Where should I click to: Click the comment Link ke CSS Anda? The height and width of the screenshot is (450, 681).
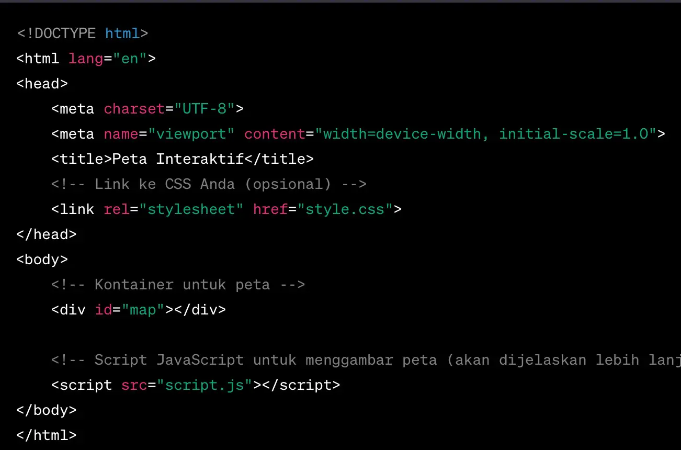click(x=209, y=184)
